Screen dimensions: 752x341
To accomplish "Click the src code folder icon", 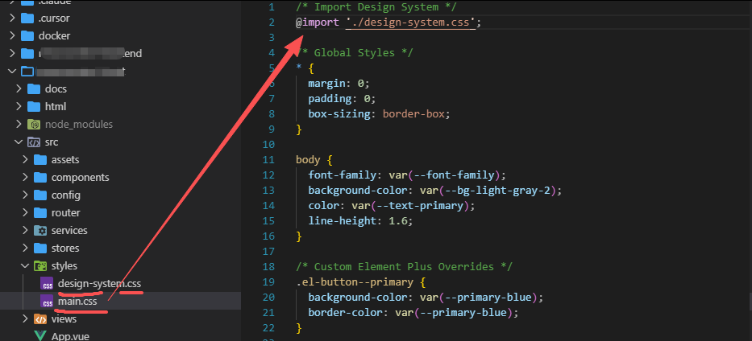I will [x=34, y=142].
